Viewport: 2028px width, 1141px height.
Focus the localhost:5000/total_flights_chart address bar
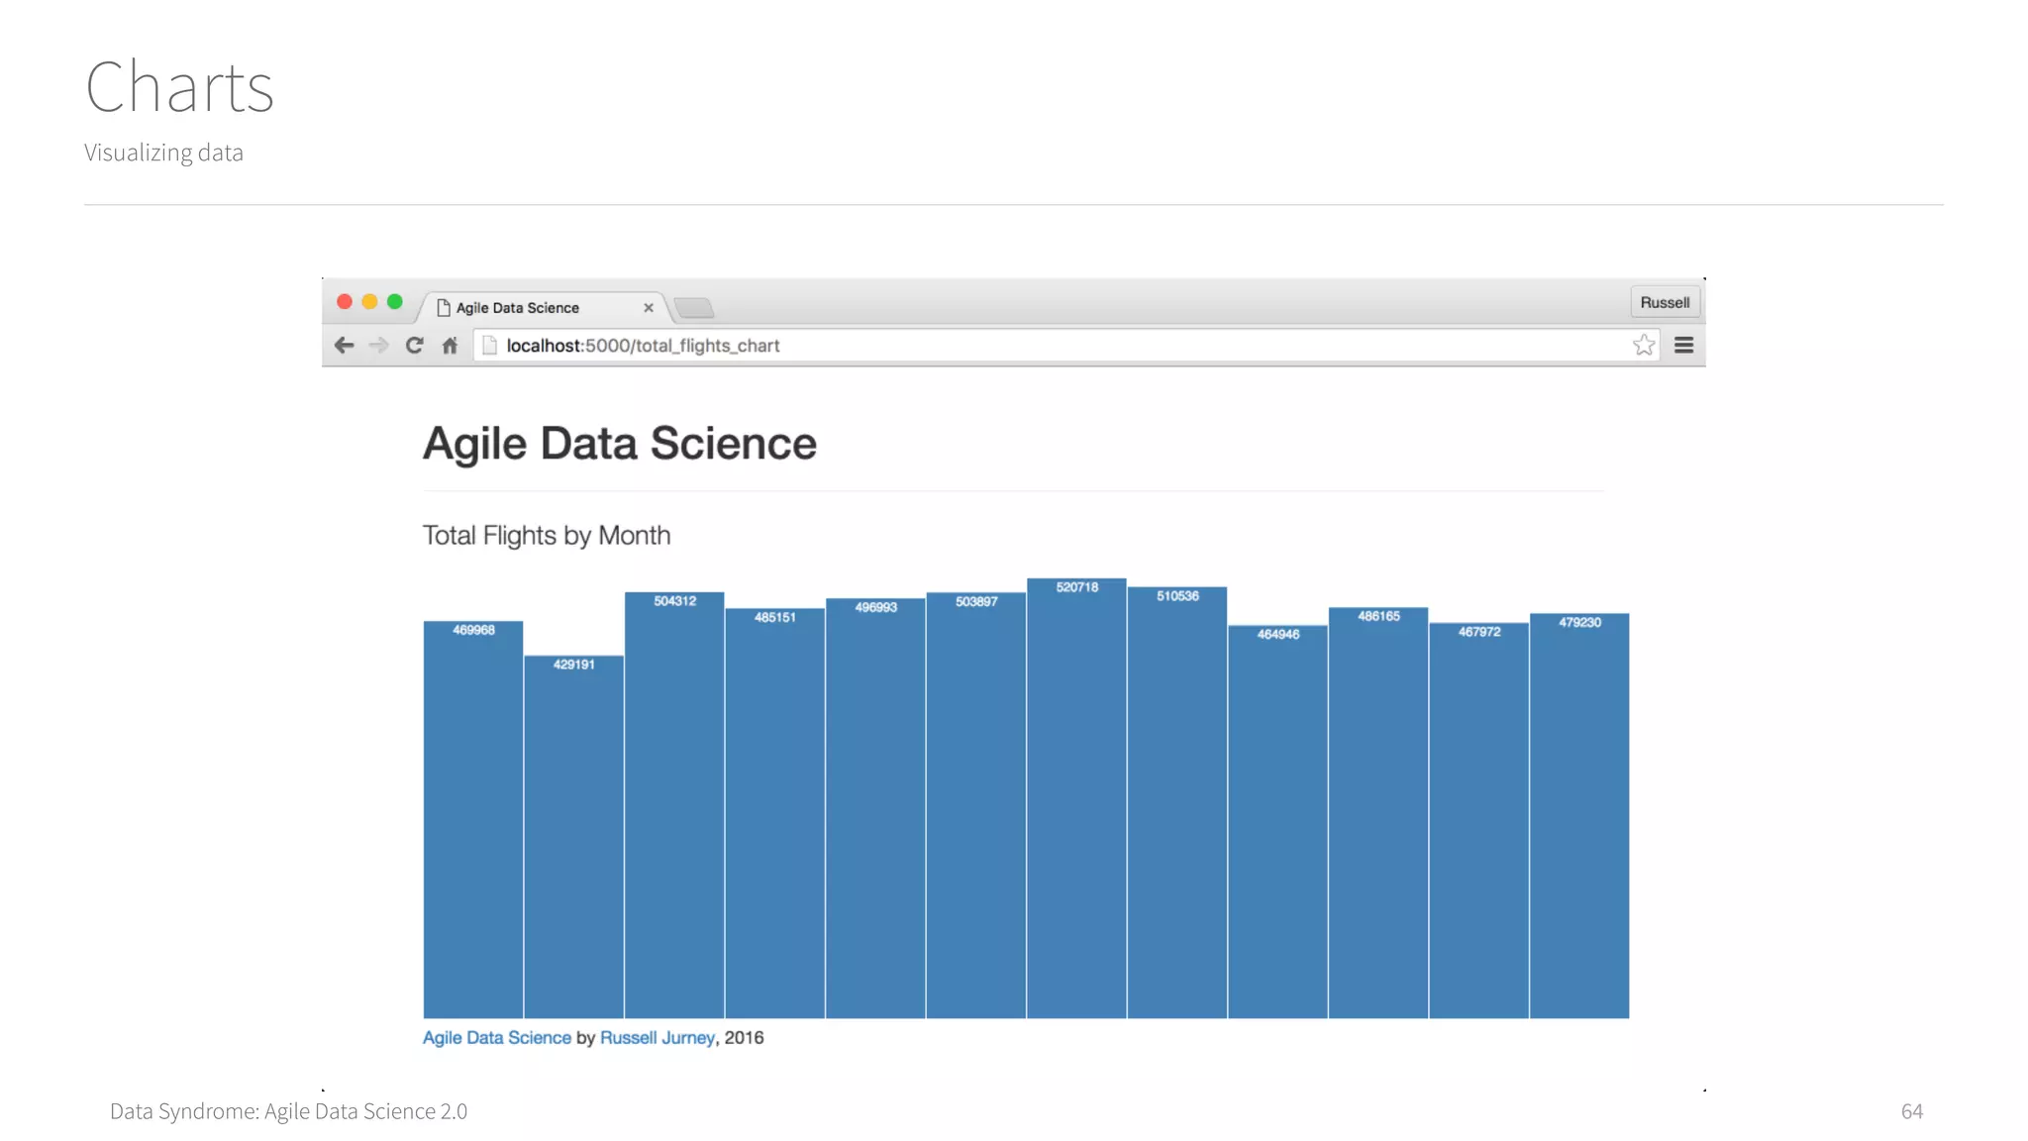(x=1065, y=346)
